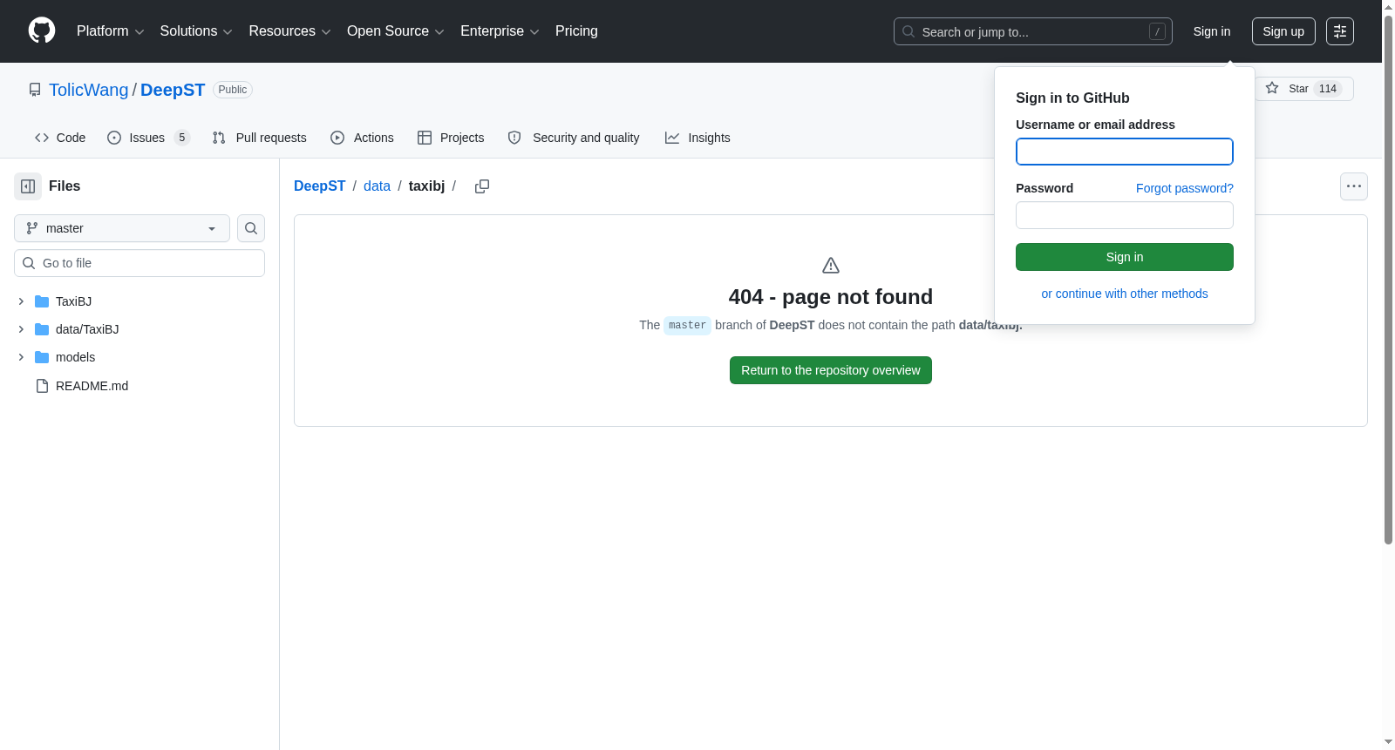Expand the Resources menu
Image resolution: width=1395 pixels, height=750 pixels.
pos(289,31)
